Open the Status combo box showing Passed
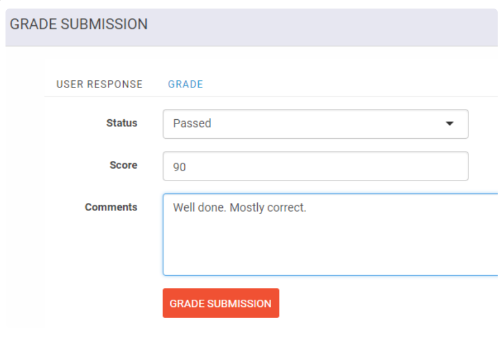Screen dimensions: 502x337 315,124
